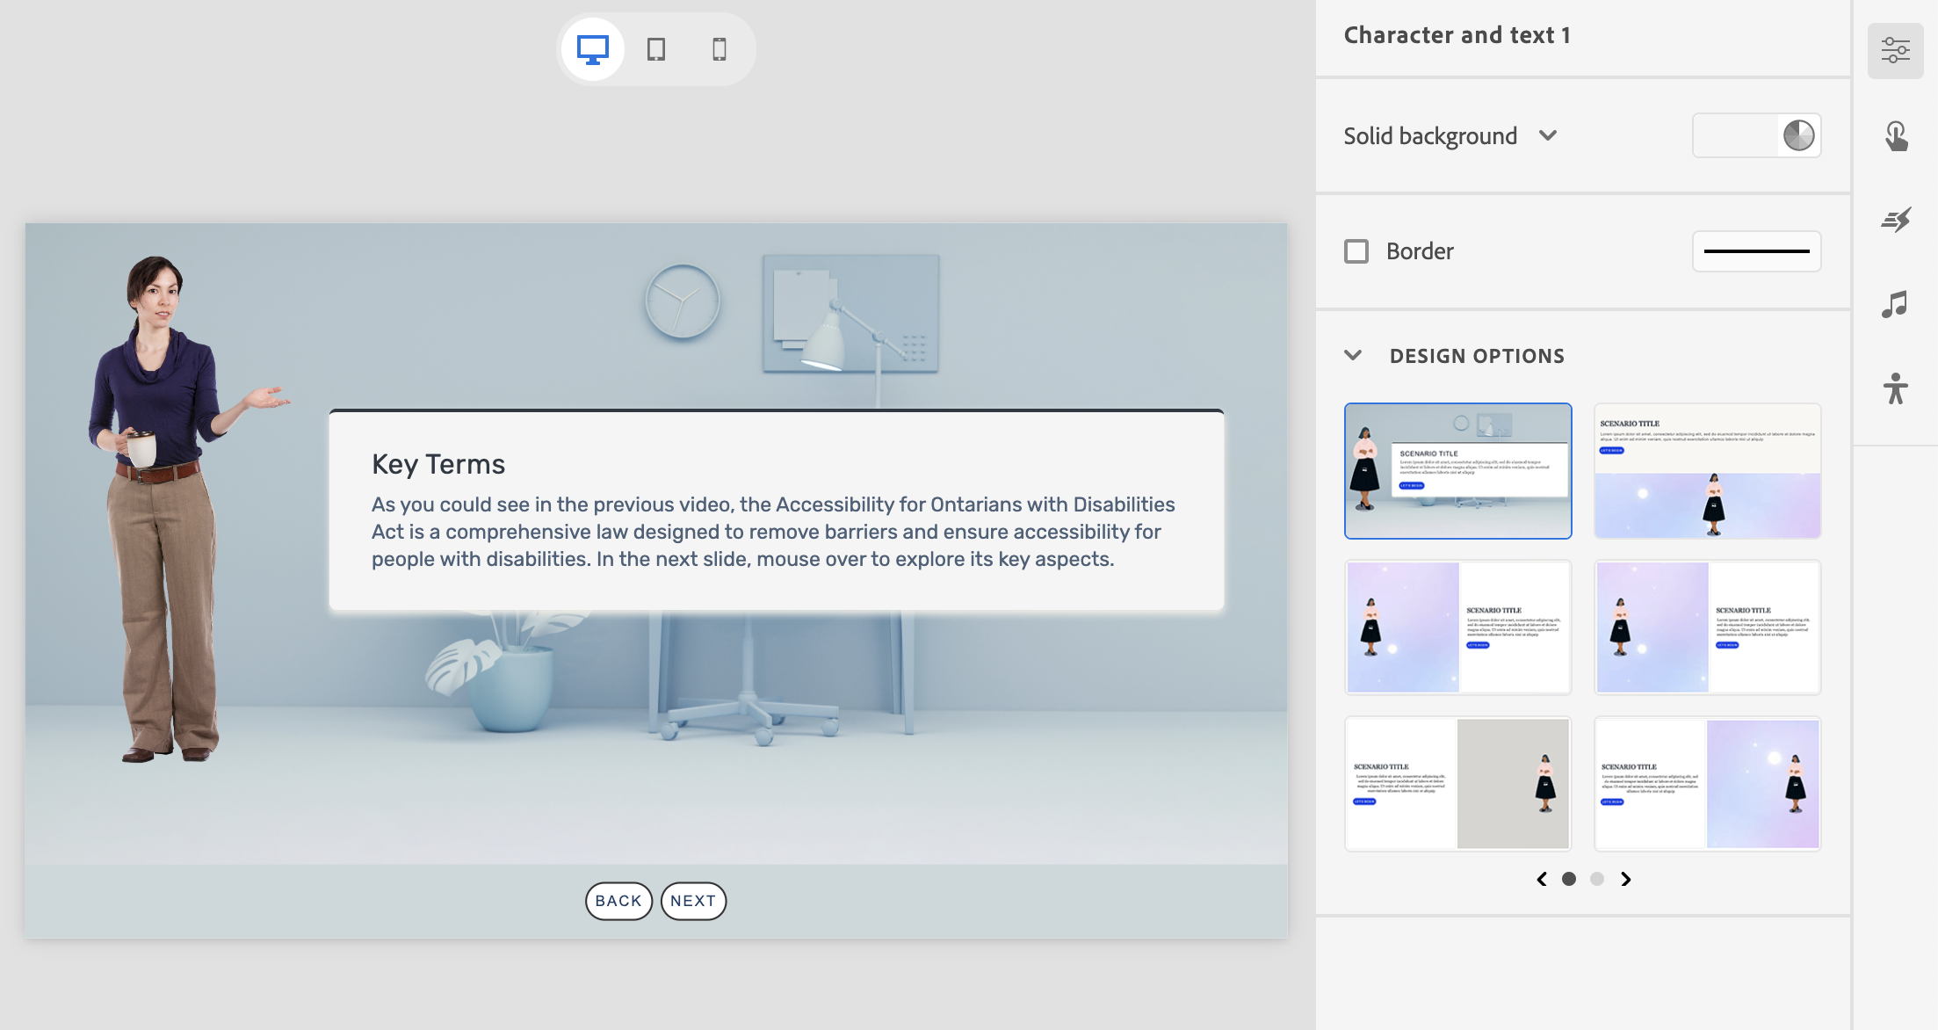Enable the Border checkbox

click(x=1356, y=251)
